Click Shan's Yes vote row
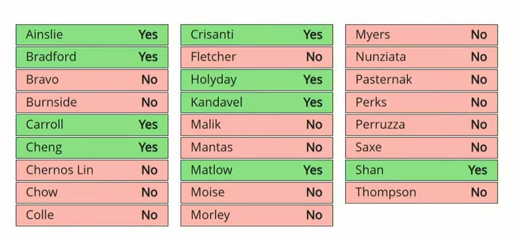 [x=421, y=170]
